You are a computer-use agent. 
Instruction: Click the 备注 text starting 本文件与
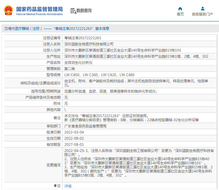pyautogui.click(x=131, y=118)
